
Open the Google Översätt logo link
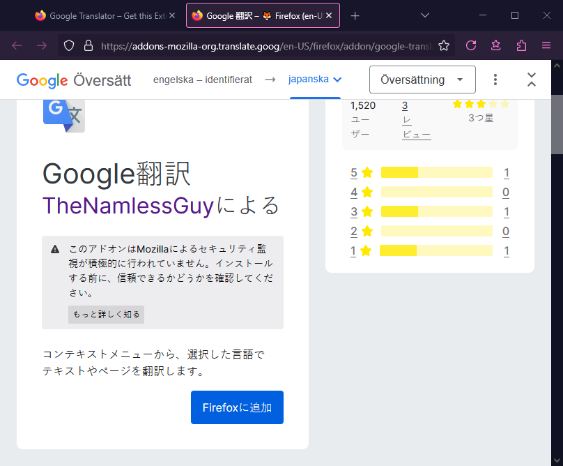click(x=74, y=80)
